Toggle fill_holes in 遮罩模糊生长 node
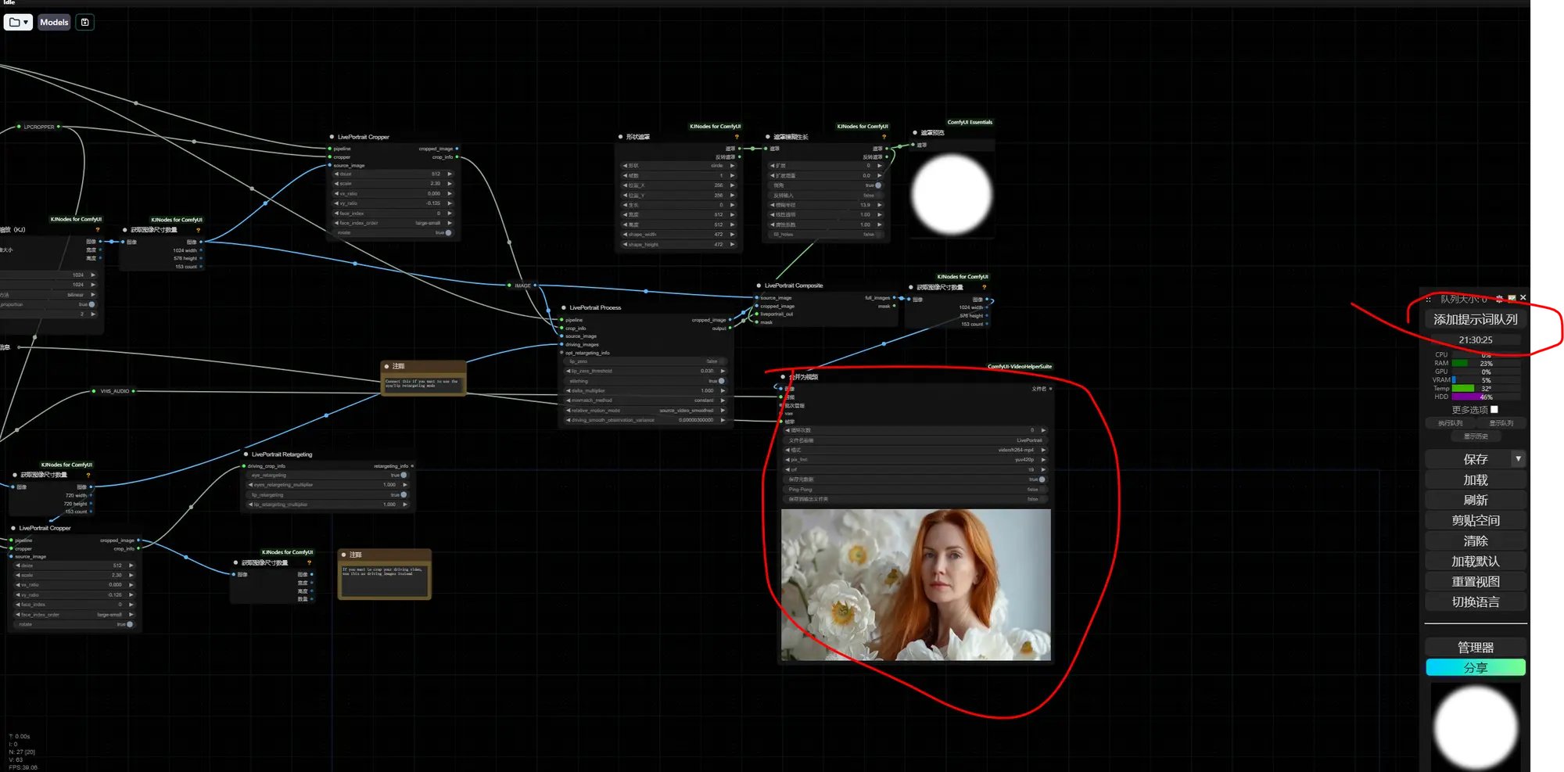The image size is (1564, 772). coord(826,235)
